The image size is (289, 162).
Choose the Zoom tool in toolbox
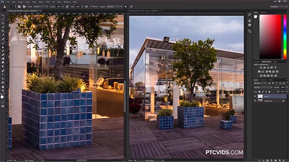(x=3, y=90)
